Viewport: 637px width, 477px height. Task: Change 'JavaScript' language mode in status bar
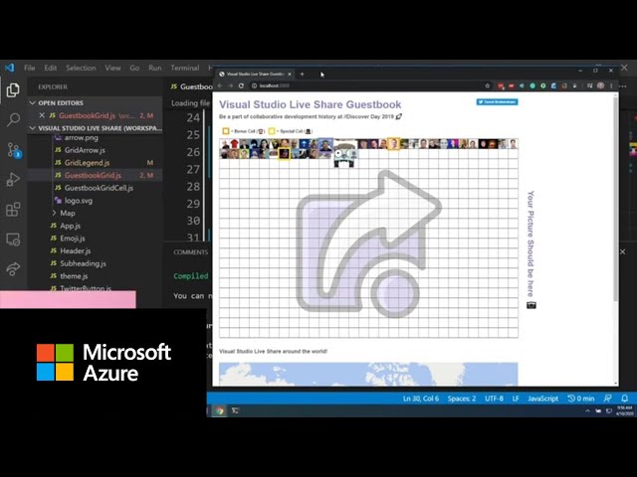click(542, 398)
